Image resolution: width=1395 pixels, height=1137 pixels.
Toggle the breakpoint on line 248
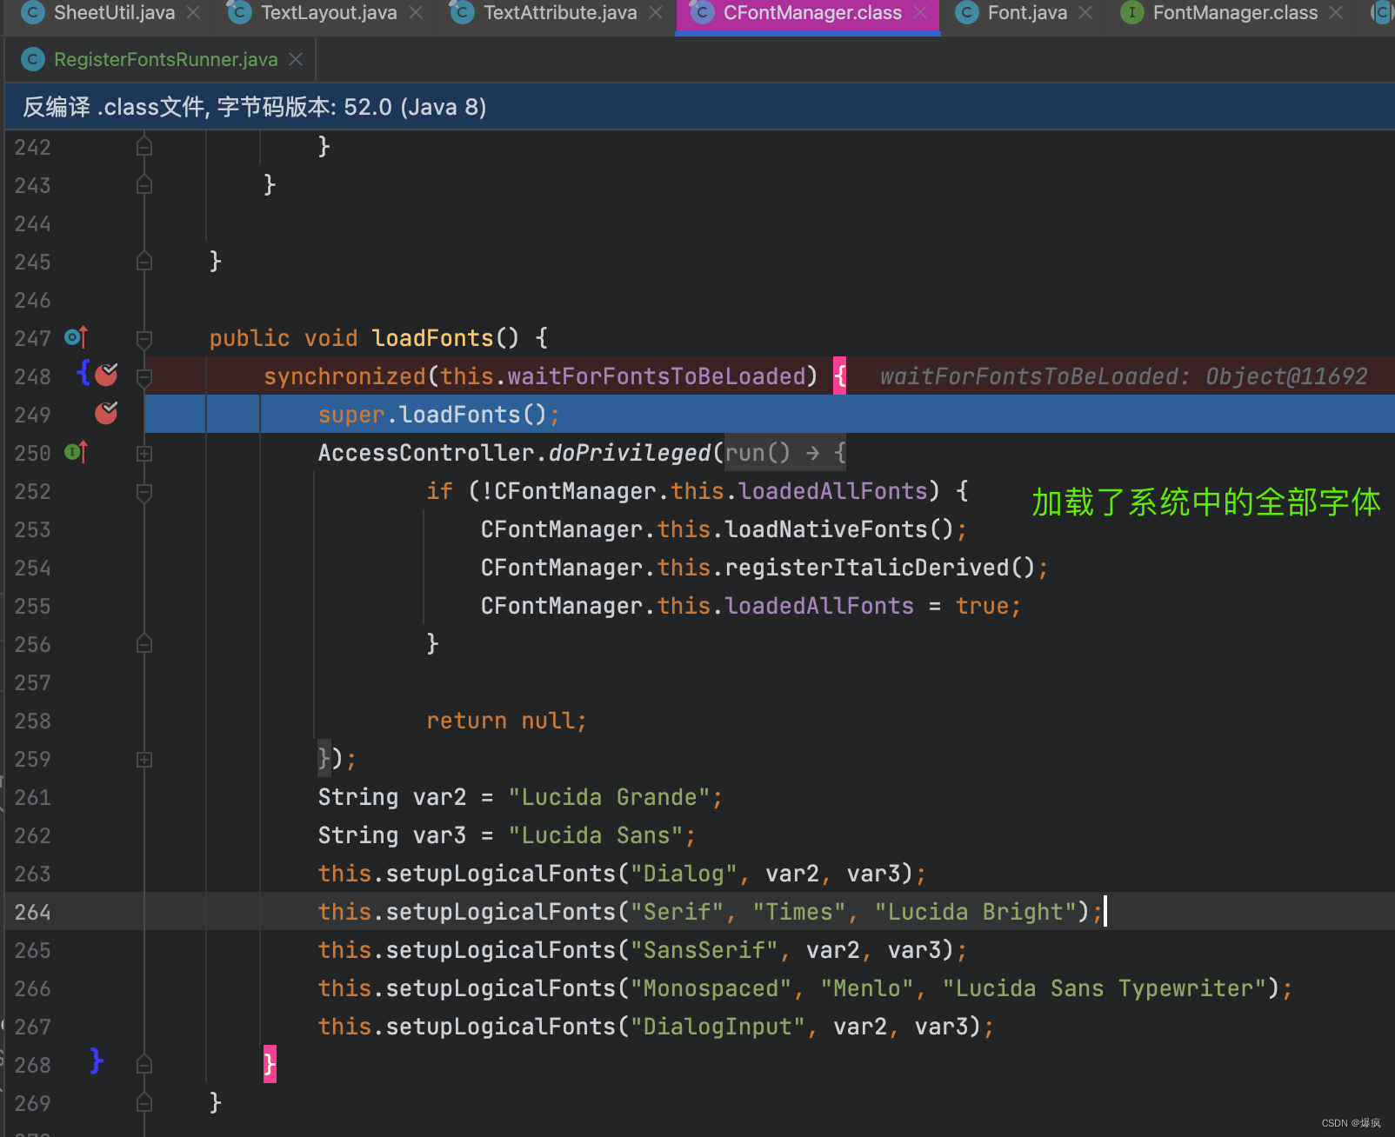click(106, 375)
